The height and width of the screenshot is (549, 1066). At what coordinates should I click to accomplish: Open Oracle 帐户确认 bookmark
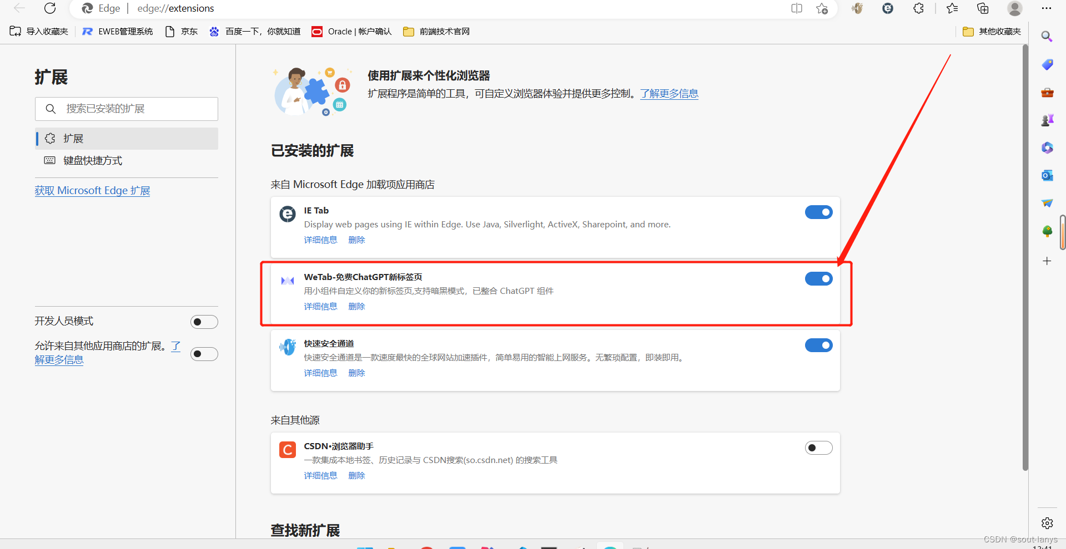[351, 32]
